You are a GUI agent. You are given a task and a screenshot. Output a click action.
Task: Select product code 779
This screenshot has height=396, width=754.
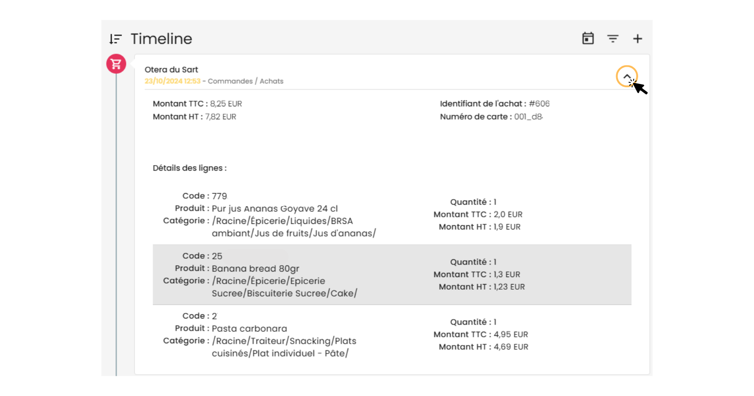pyautogui.click(x=220, y=196)
